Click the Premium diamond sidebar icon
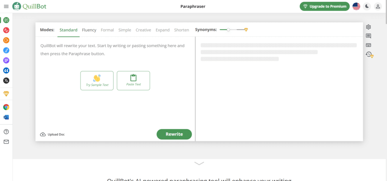 (6, 94)
